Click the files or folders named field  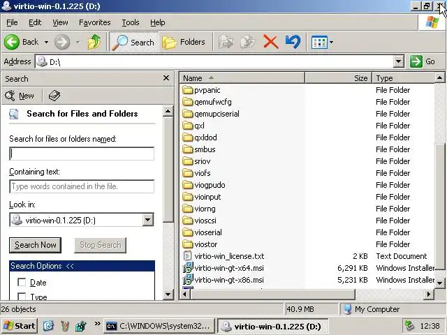tap(82, 154)
